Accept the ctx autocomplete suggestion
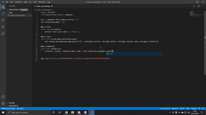 point(134,54)
